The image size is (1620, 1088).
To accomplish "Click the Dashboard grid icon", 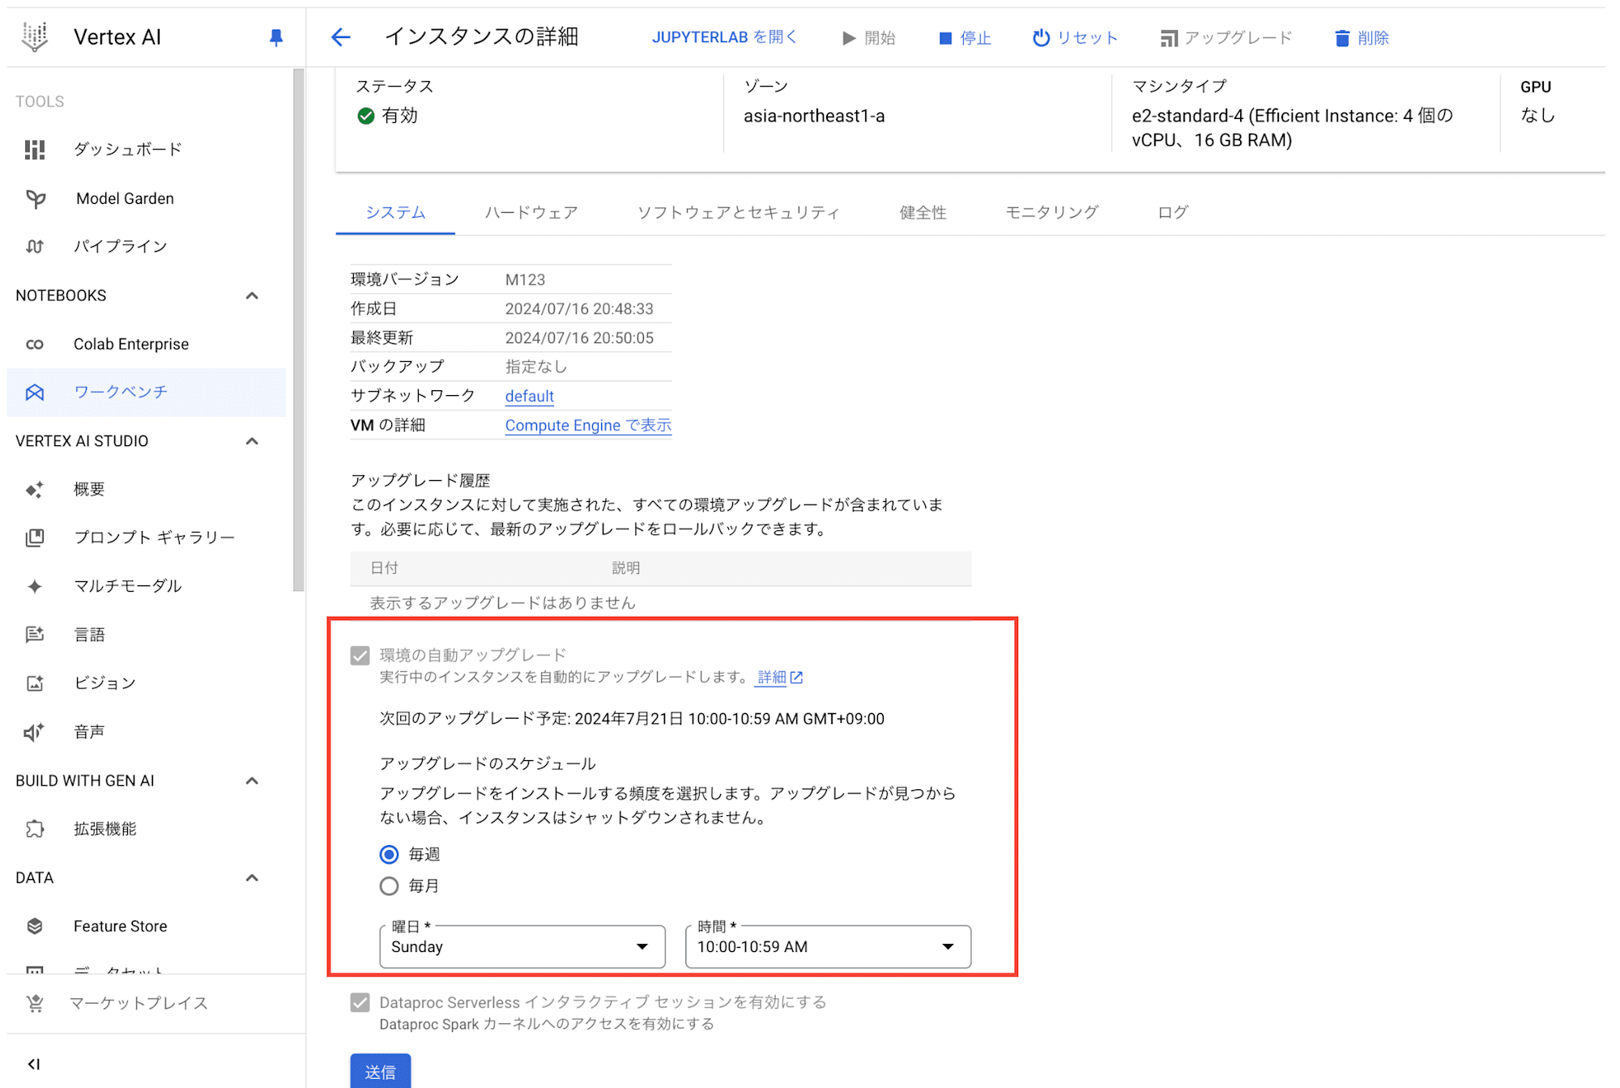I will [35, 150].
